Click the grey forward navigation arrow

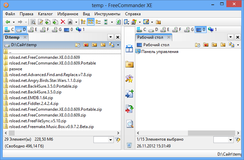pyautogui.click(x=20, y=22)
